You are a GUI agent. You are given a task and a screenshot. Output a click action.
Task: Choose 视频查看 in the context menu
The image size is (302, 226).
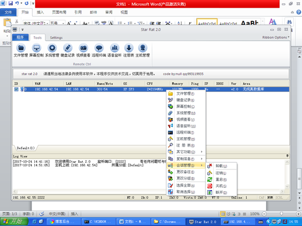pos(186,120)
